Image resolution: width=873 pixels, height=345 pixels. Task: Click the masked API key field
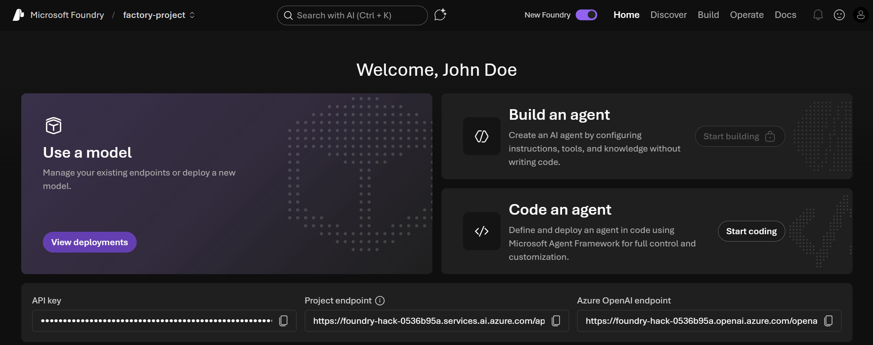tap(164, 321)
